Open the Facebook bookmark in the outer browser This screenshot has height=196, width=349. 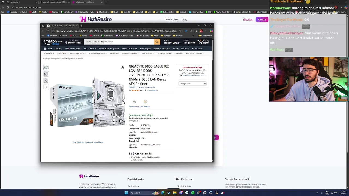(x=11, y=12)
